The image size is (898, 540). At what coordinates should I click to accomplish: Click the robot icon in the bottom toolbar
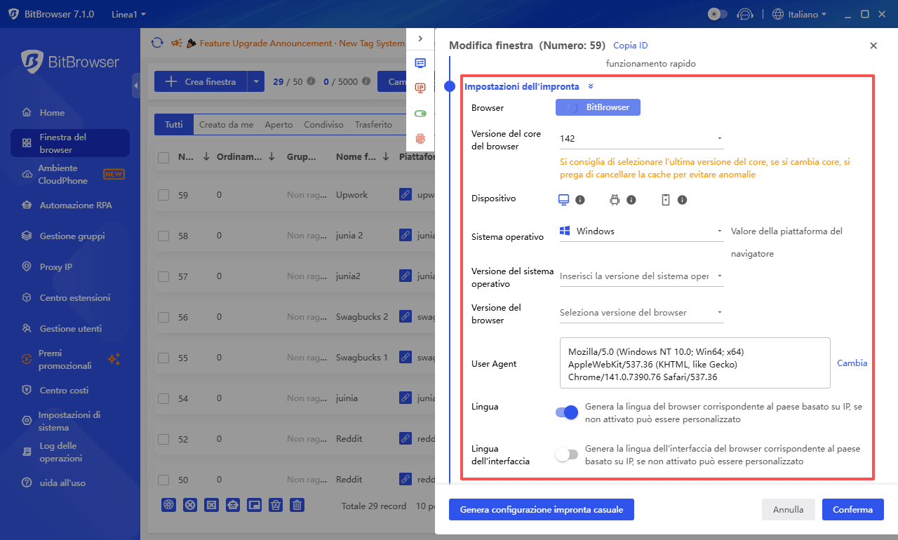pos(233,505)
